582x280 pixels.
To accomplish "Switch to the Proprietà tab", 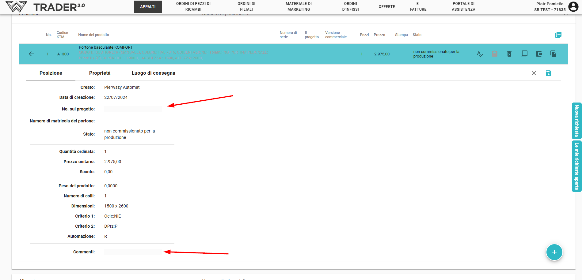I will (100, 73).
